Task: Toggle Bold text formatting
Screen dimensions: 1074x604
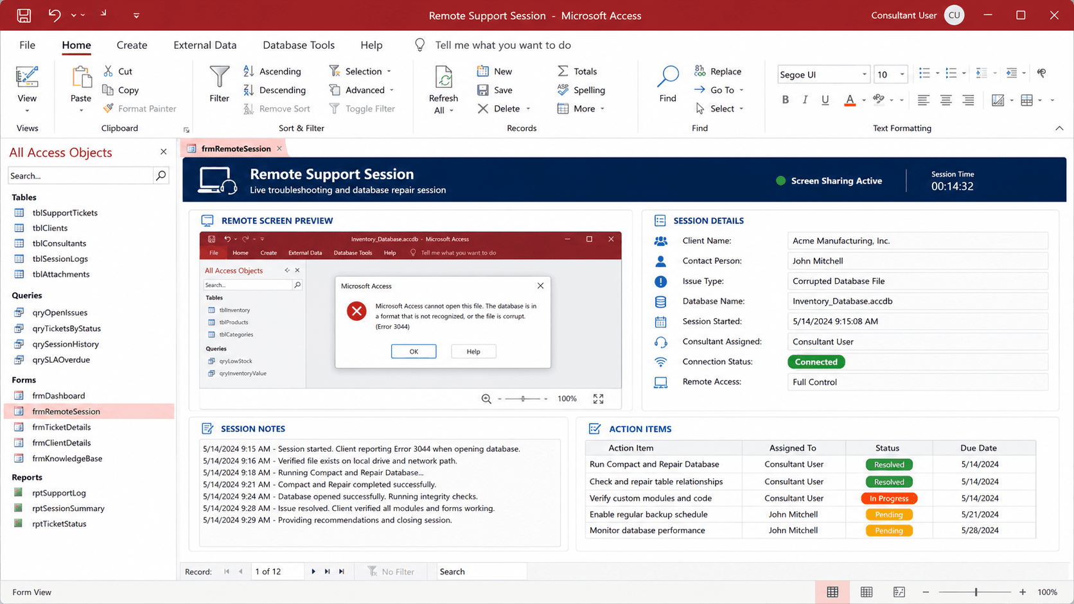Action: (785, 100)
